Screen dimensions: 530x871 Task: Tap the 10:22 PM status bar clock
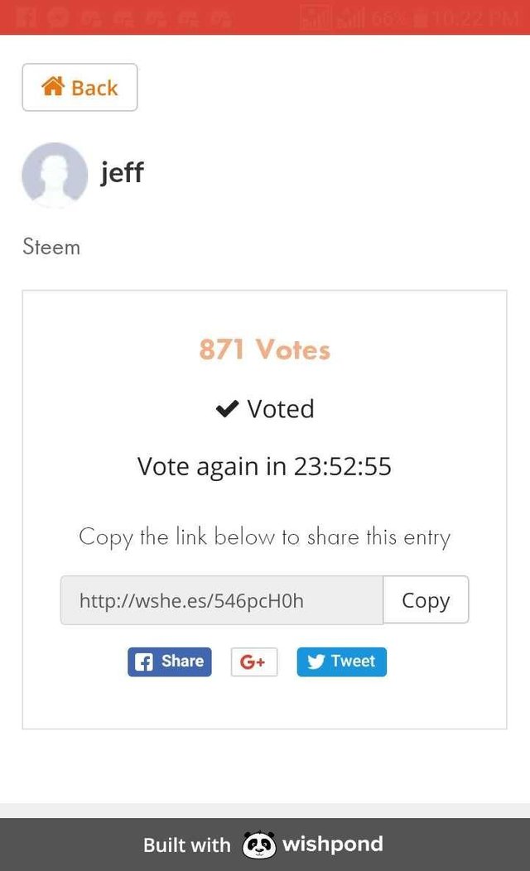tap(475, 17)
